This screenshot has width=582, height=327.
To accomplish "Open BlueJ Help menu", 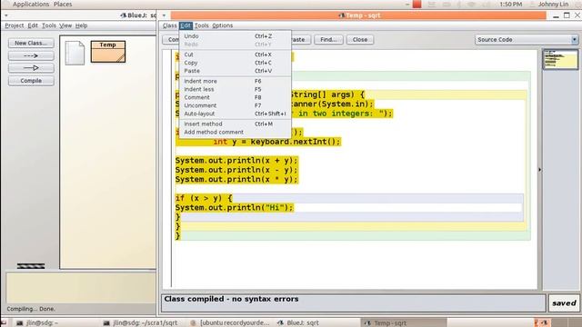I will [x=81, y=25].
